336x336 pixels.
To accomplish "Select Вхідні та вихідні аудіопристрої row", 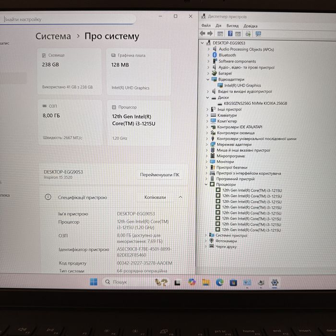I will (245, 92).
